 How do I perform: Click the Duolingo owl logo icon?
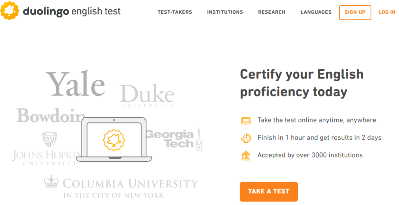pyautogui.click(x=11, y=11)
